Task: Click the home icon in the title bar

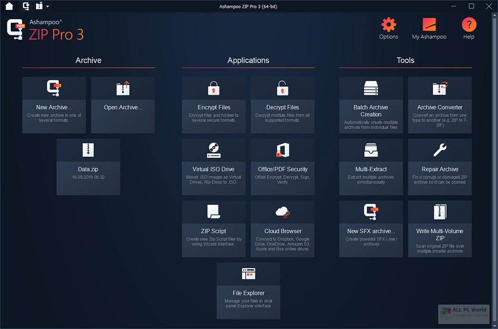Action: (9, 6)
